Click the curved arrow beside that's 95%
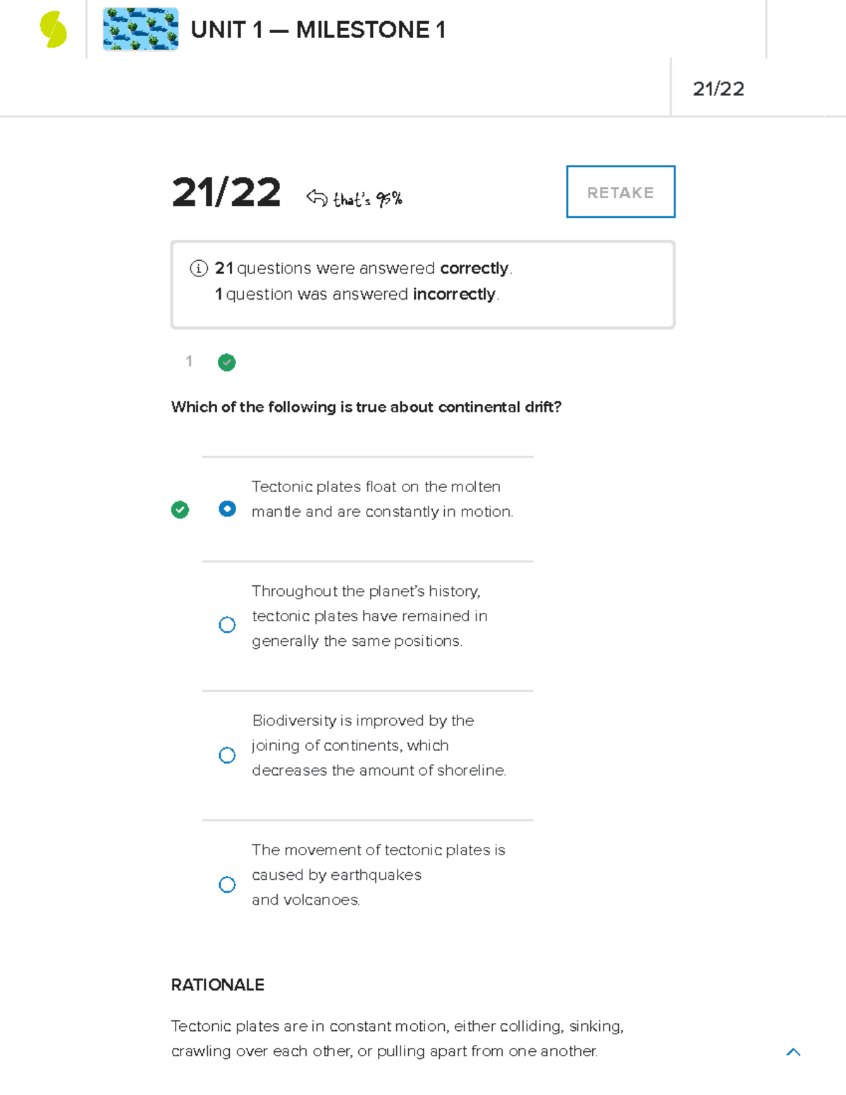This screenshot has width=846, height=1095. (x=317, y=198)
